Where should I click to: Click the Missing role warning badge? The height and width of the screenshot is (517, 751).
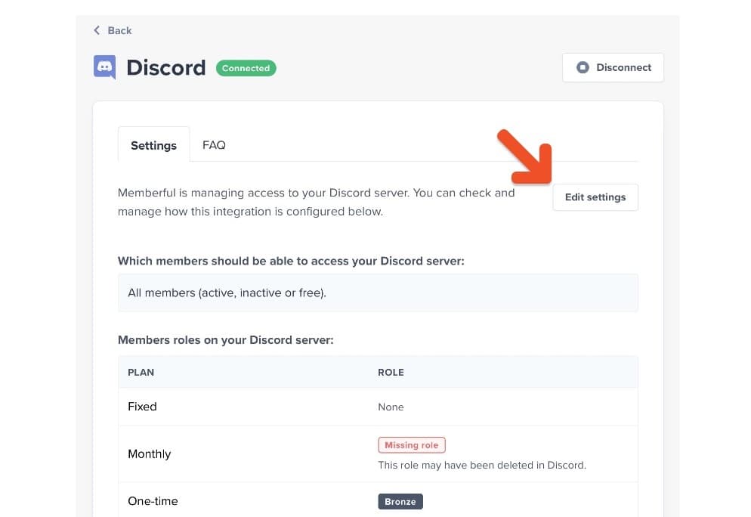click(412, 444)
